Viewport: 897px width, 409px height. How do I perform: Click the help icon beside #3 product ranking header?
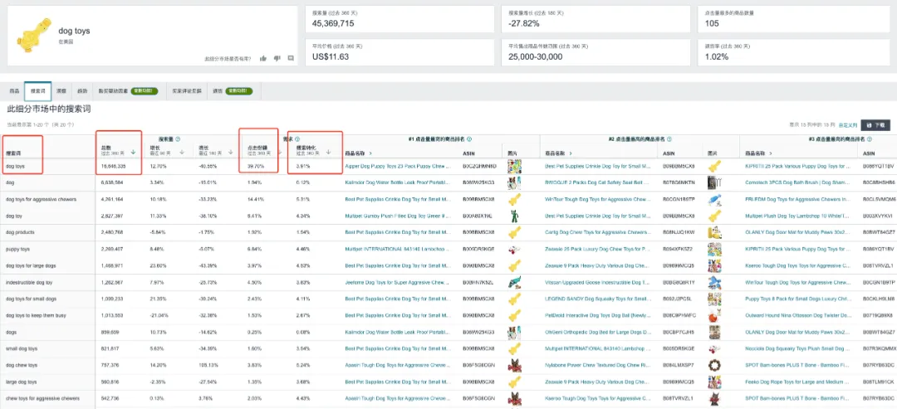coord(870,139)
